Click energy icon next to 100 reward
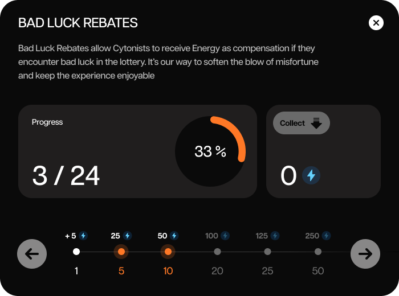The height and width of the screenshot is (296, 399). [226, 236]
